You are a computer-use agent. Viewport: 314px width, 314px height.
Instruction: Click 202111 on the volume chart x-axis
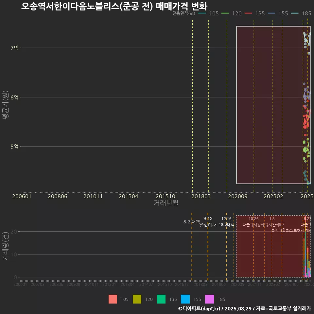point(255,284)
